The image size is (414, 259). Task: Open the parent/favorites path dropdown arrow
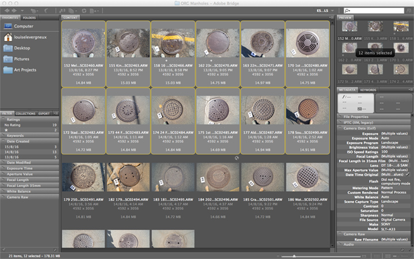(22, 10)
